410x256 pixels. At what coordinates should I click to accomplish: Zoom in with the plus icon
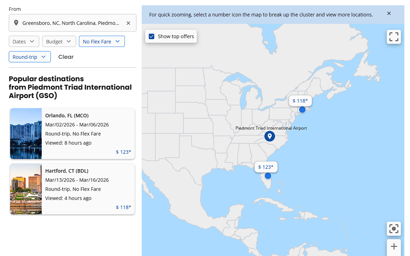tap(394, 247)
